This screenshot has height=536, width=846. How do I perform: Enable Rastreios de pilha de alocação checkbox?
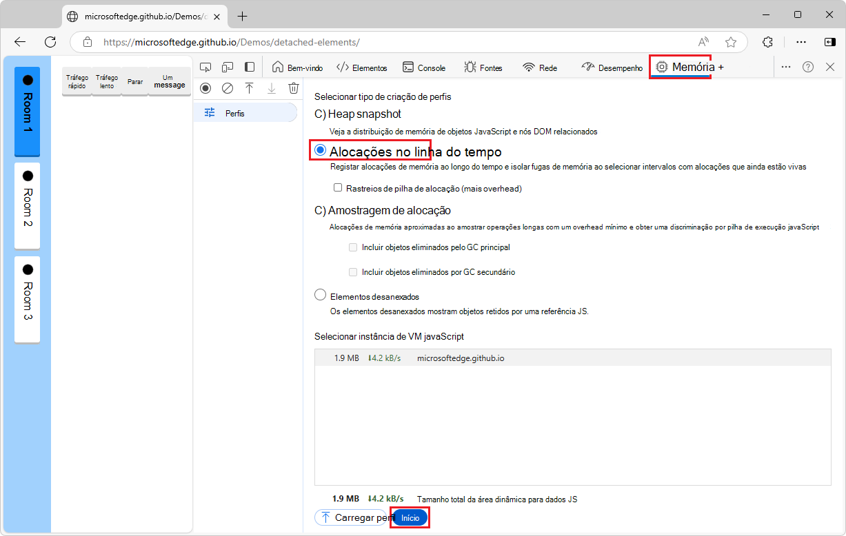(338, 187)
